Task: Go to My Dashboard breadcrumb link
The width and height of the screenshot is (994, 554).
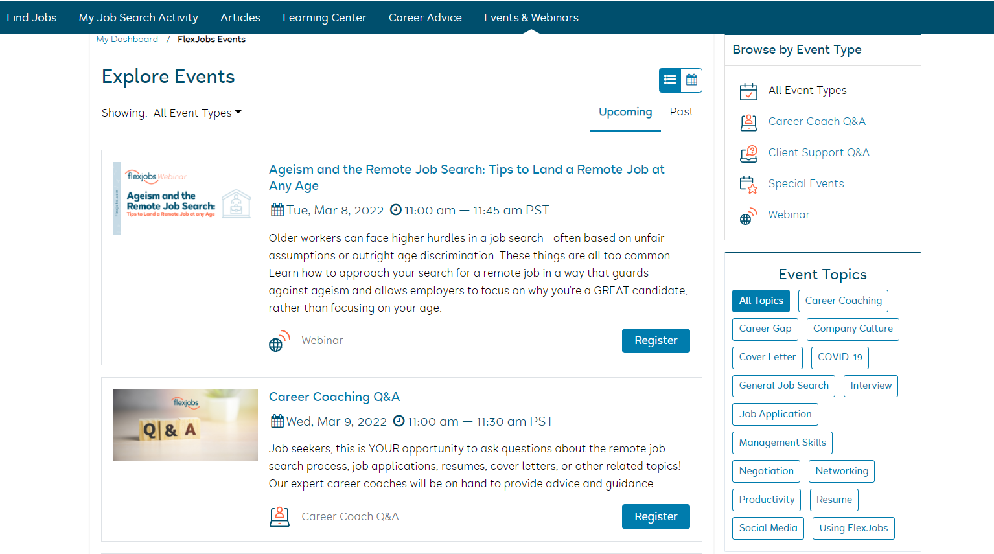Action: click(127, 39)
